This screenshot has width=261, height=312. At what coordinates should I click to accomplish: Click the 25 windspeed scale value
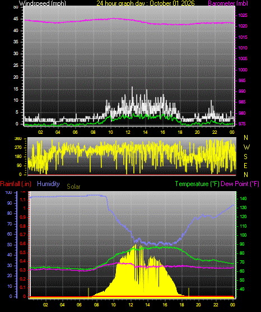click(16, 65)
